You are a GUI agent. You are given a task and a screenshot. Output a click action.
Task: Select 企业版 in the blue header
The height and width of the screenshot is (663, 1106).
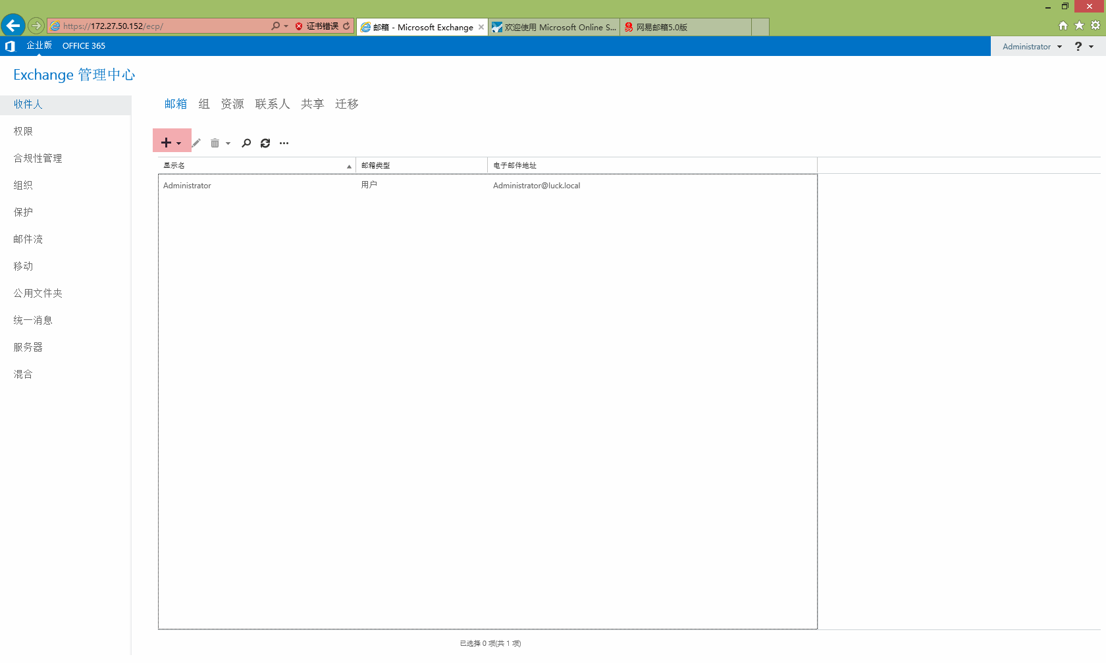39,45
